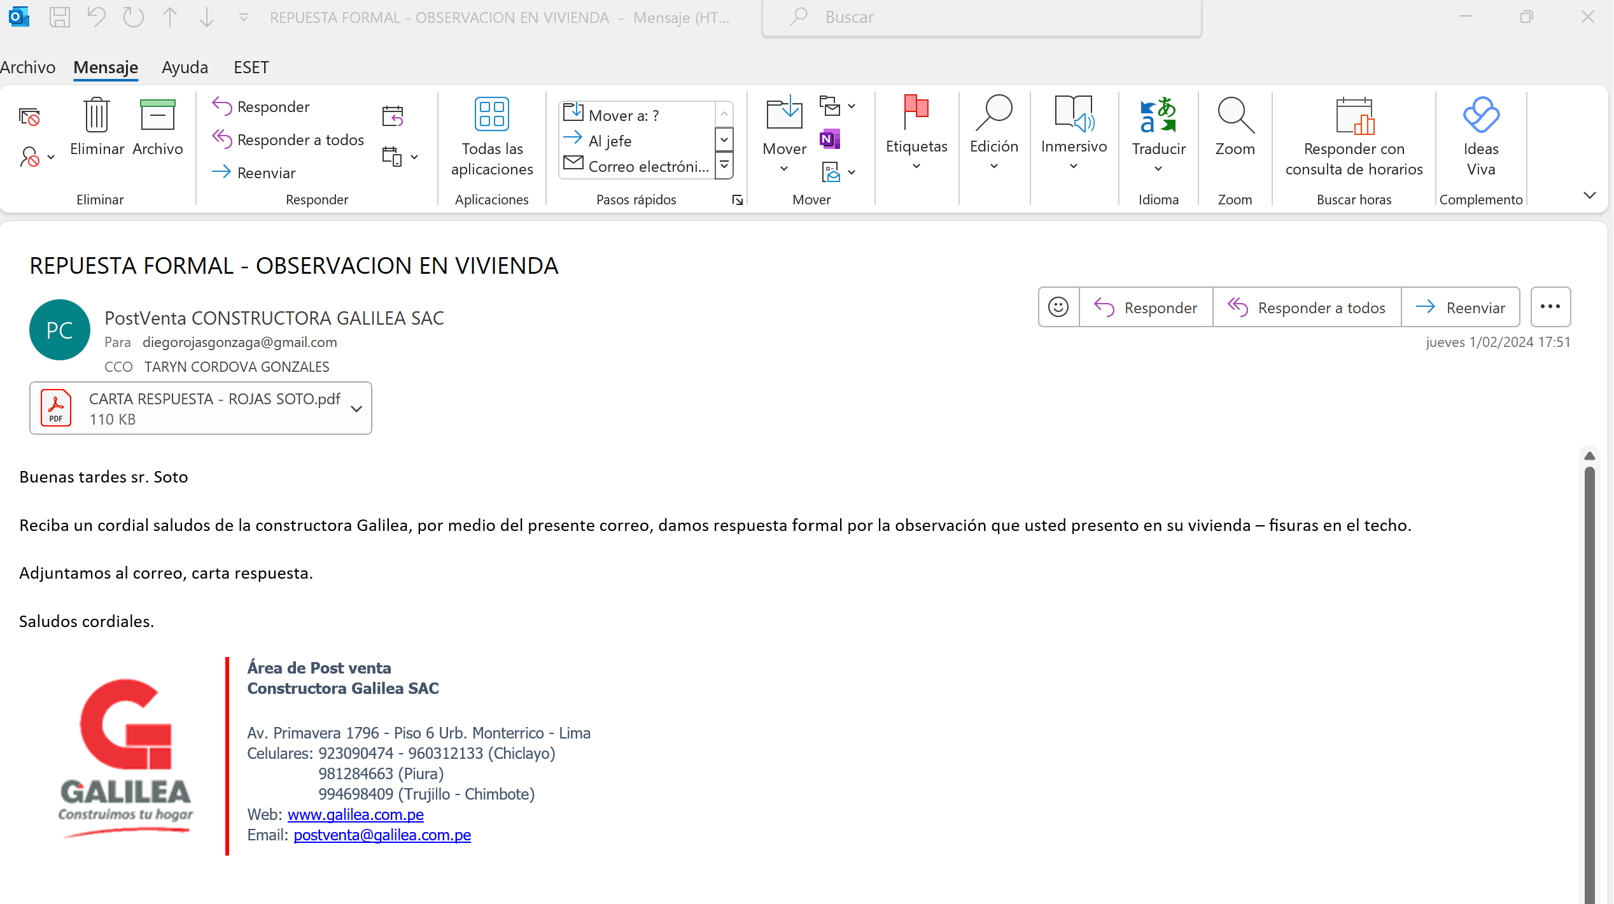Select the Mensaje ribbon tab
The width and height of the screenshot is (1614, 904).
106,67
